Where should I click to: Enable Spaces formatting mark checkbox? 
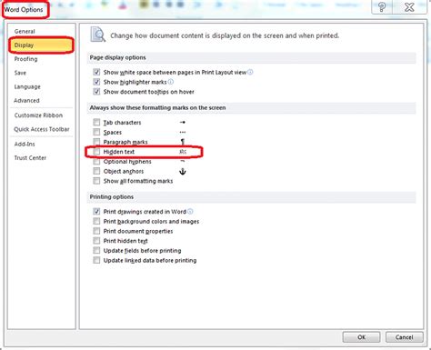click(96, 132)
